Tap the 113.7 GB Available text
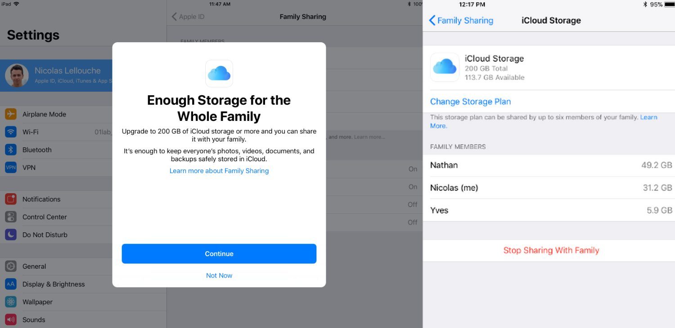Screen dimensions: 675x328 pyautogui.click(x=495, y=77)
